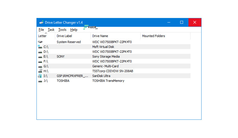Screen dimensions: 238x138
Task: Sort list by Letter column header
Action: click(46, 36)
